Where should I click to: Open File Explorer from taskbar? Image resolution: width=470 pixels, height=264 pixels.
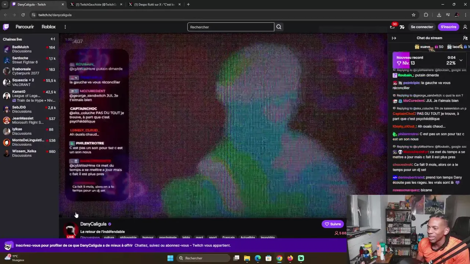pyautogui.click(x=247, y=258)
